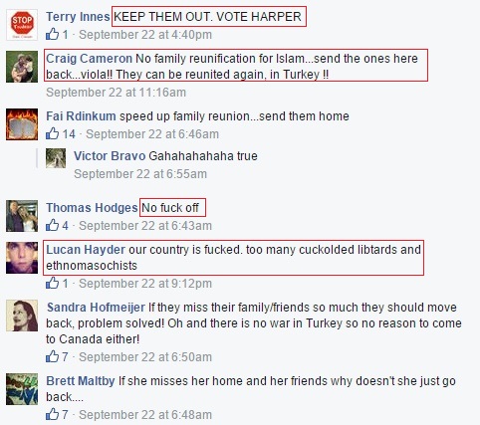The width and height of the screenshot is (480, 425).
Task: Click like thumb on Fai Rdinkum comment
Action: coord(52,133)
